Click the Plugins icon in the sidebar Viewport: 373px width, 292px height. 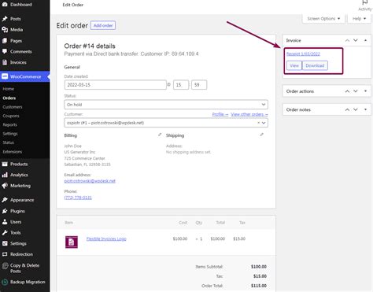5,211
